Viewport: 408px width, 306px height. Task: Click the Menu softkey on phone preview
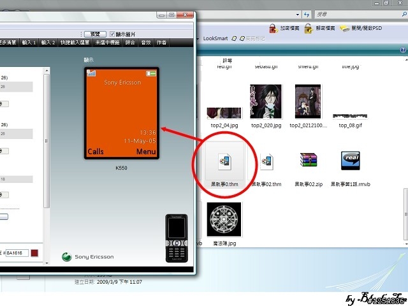tap(146, 152)
